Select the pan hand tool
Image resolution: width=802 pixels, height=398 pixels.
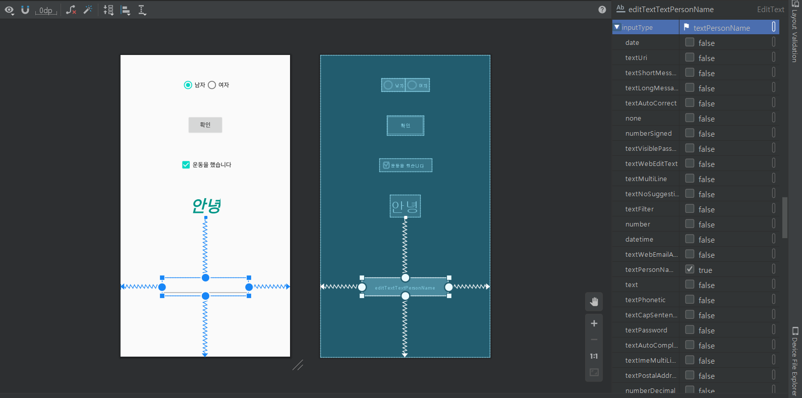(x=594, y=302)
